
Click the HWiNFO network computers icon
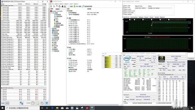21,103
